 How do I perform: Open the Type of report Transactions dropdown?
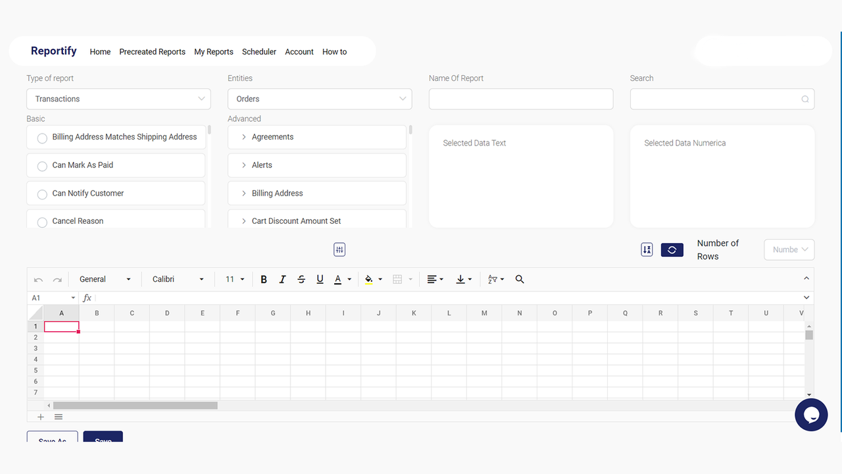[x=118, y=99]
